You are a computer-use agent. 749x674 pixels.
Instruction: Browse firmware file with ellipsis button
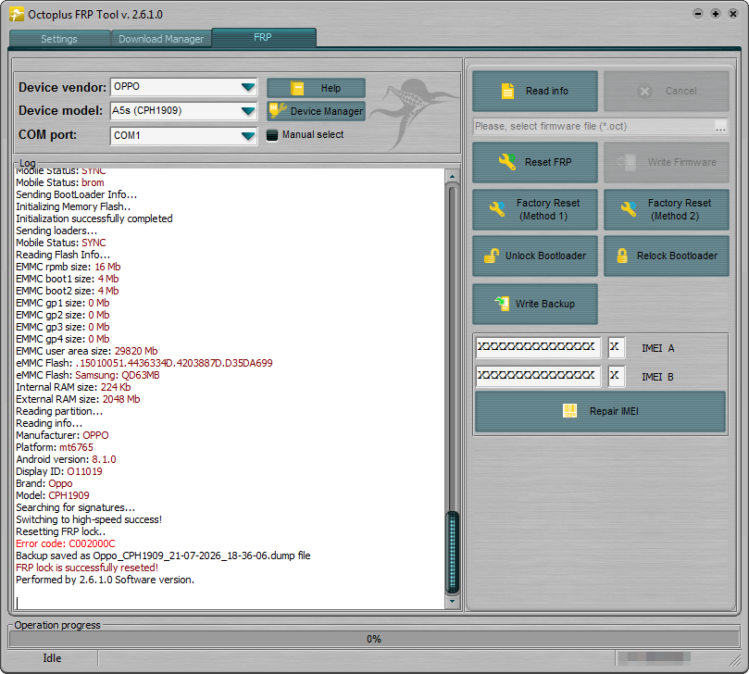pos(720,127)
